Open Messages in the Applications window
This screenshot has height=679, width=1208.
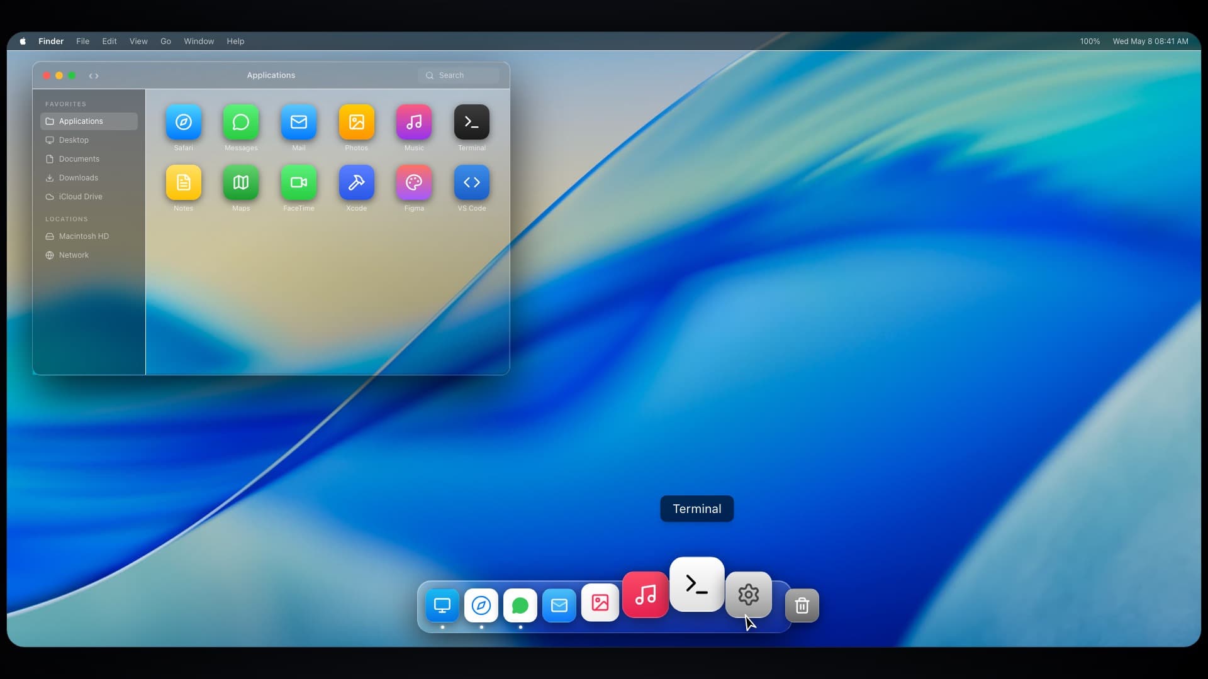pyautogui.click(x=241, y=122)
